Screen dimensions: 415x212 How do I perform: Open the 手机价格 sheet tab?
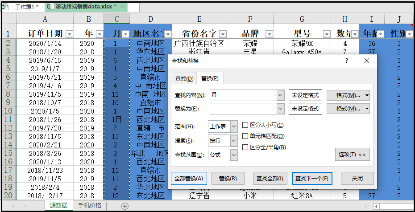90,206
